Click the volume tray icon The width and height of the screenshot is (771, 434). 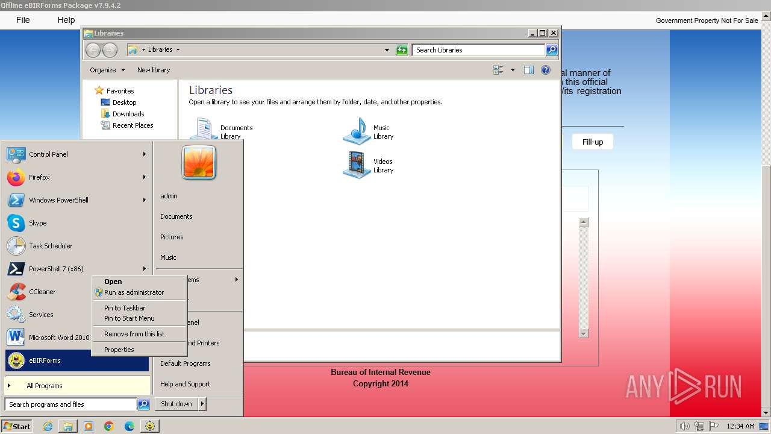[684, 426]
